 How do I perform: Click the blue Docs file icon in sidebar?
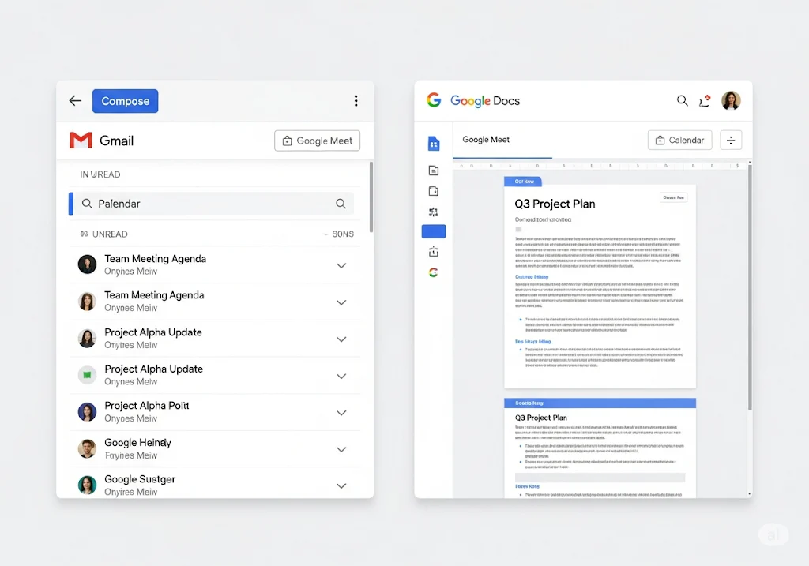[x=434, y=144]
